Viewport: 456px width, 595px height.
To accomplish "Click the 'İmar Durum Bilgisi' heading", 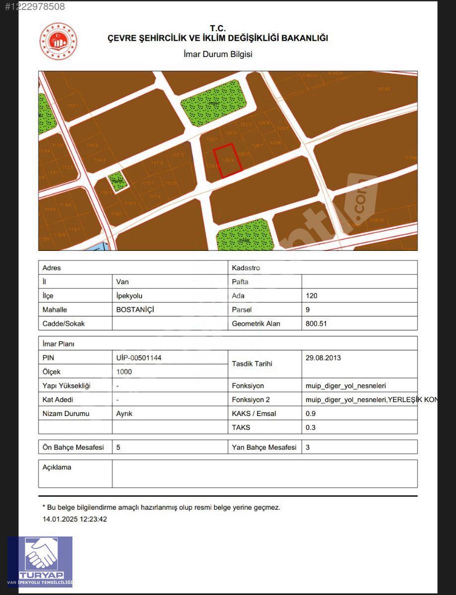I will 218,55.
